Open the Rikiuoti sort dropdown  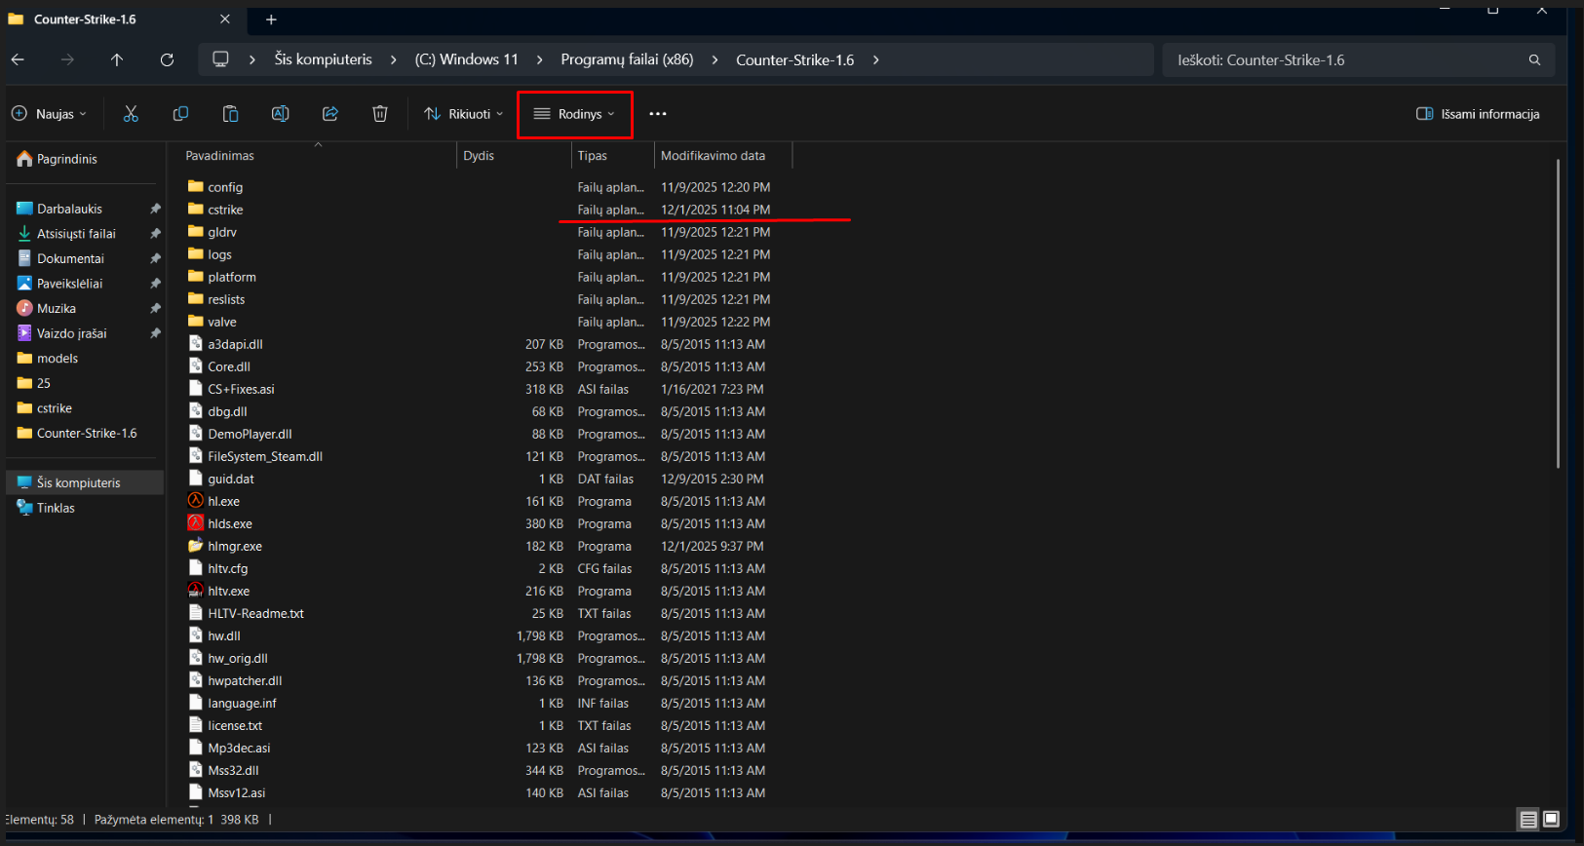click(464, 114)
